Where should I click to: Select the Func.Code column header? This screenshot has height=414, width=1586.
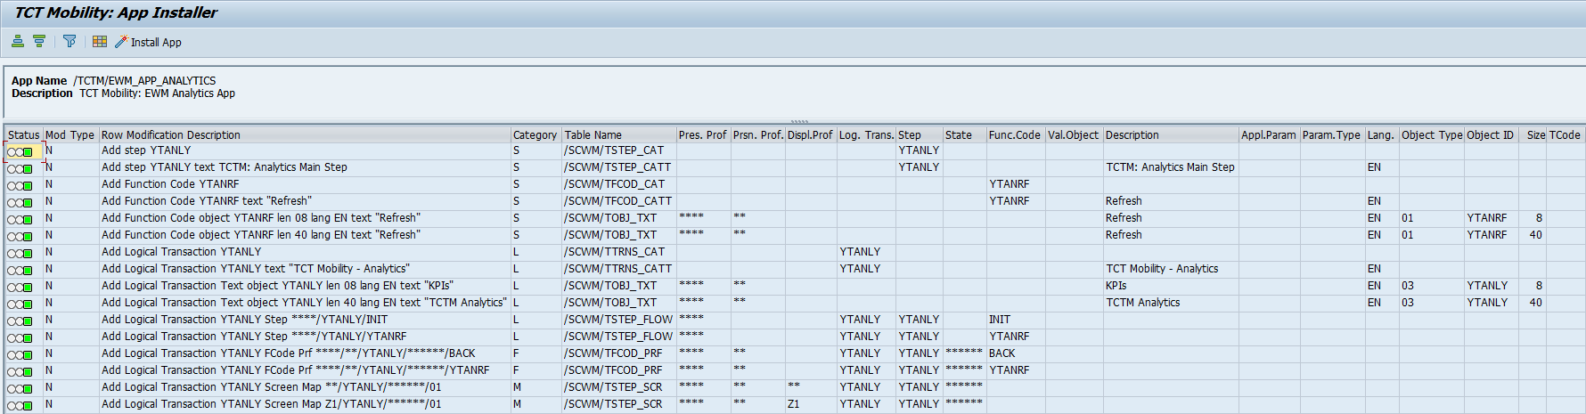[x=1014, y=135]
